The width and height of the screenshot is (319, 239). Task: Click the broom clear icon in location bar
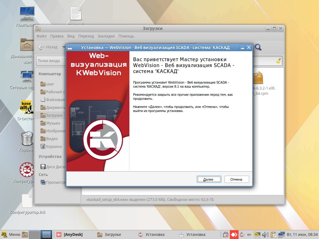point(278,61)
